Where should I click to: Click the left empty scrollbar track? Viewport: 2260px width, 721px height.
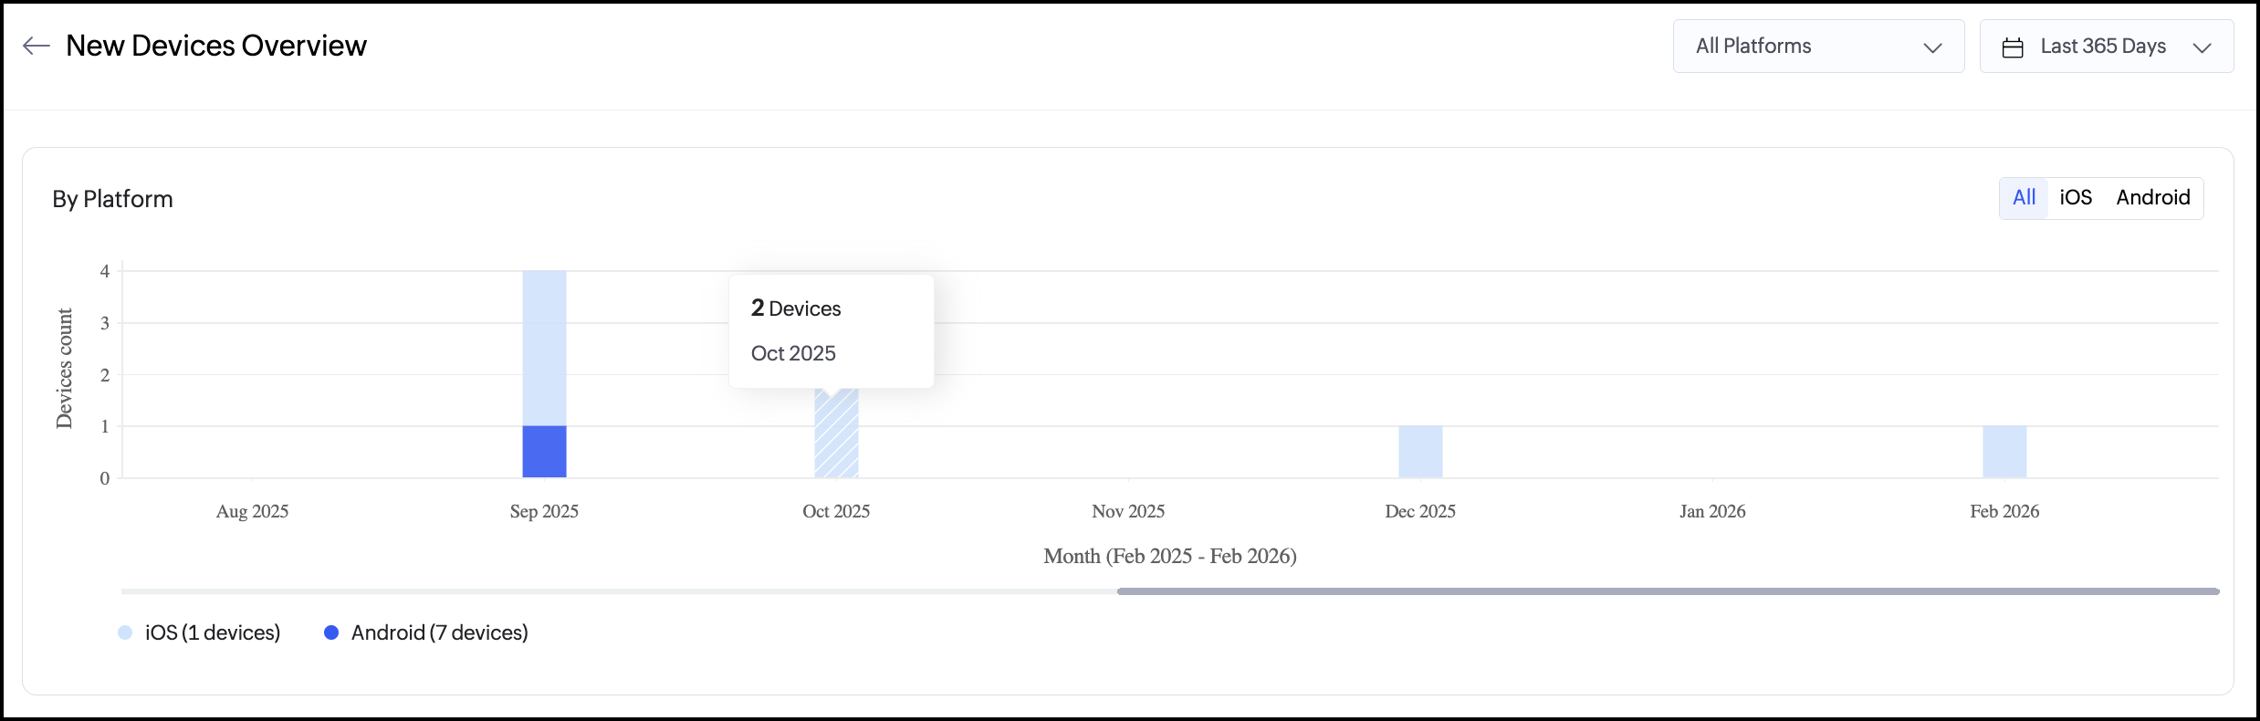pos(618,591)
